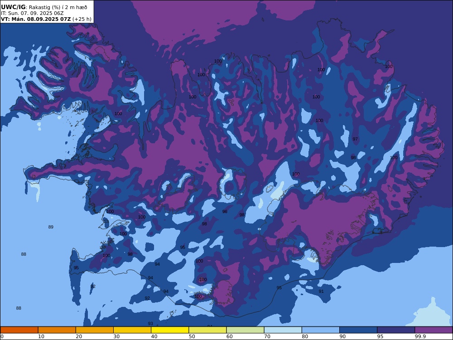Image resolution: width=453 pixels, height=340 pixels.
Task: Click the '20' tick label on the color scale
Action: [x=79, y=336]
